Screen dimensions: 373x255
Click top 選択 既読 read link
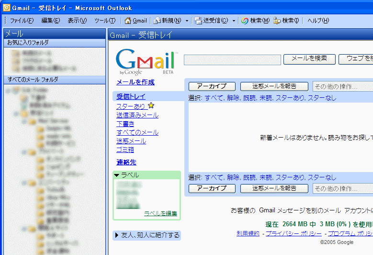pyautogui.click(x=249, y=98)
